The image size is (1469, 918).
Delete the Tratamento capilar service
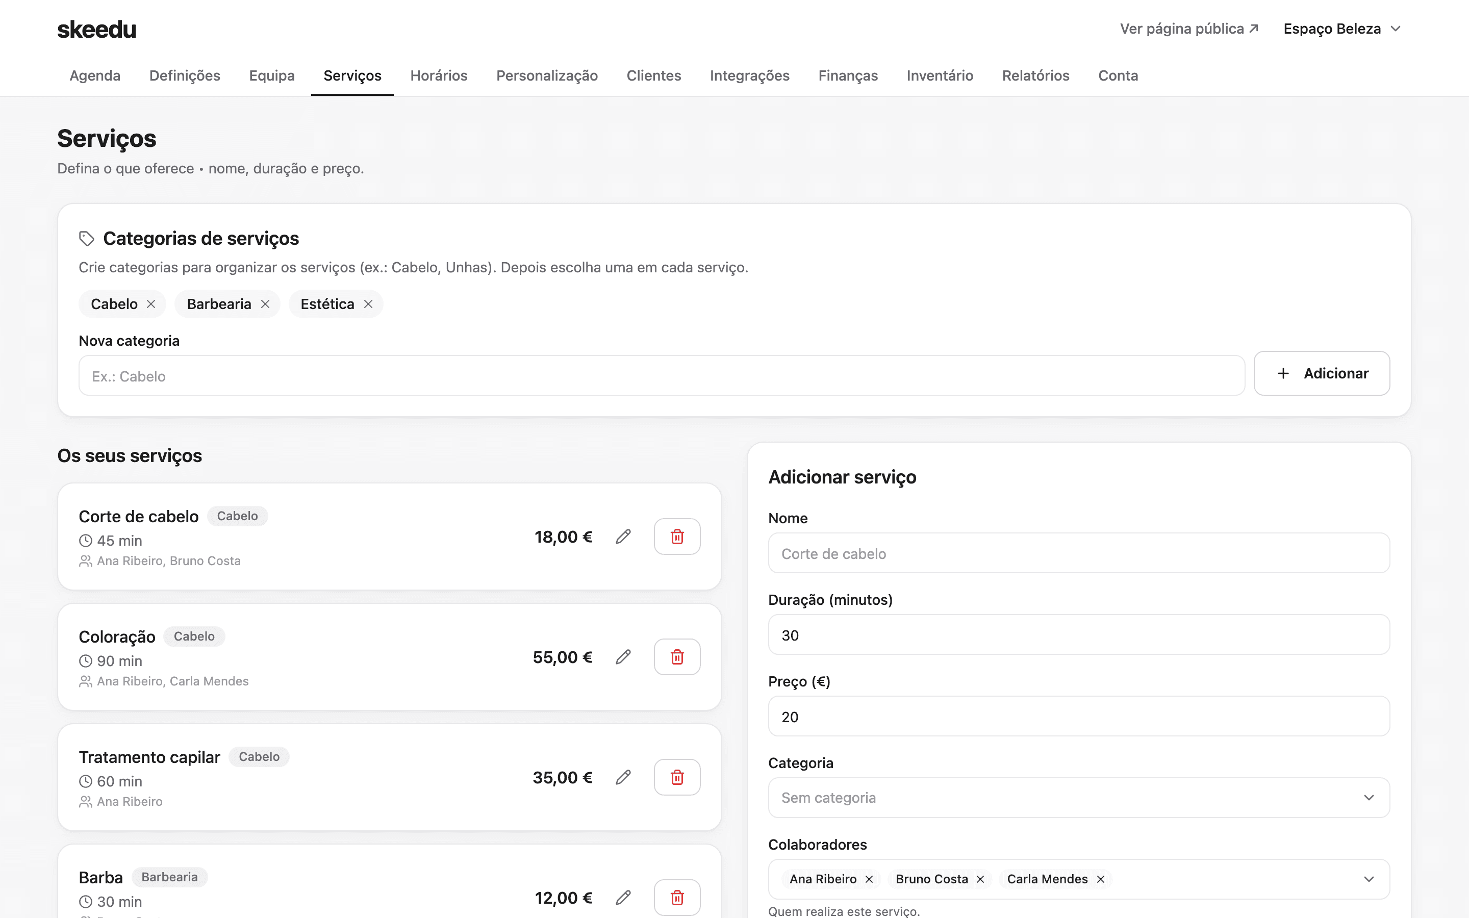click(x=677, y=777)
